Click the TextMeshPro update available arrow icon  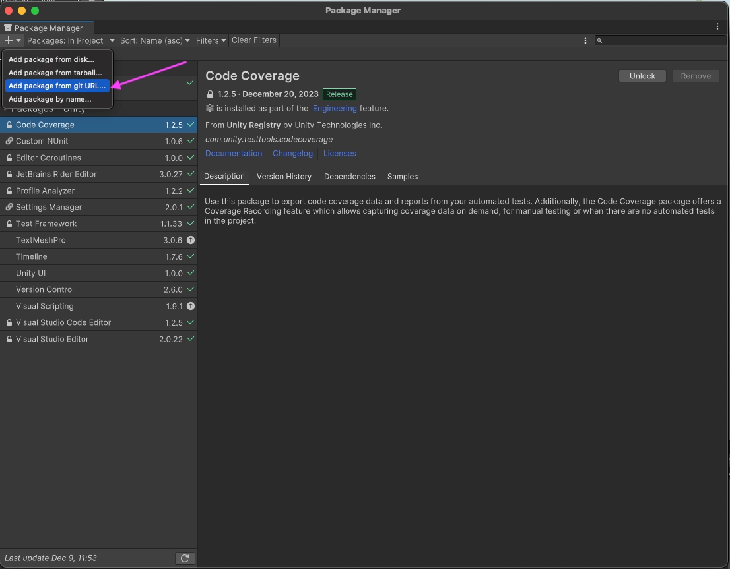[191, 241]
